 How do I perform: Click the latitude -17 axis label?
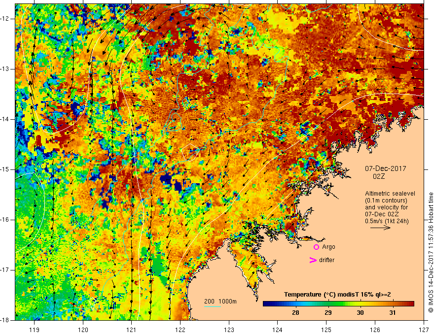point(5,270)
